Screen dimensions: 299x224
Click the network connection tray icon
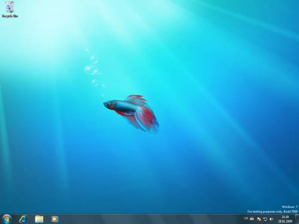(265, 219)
